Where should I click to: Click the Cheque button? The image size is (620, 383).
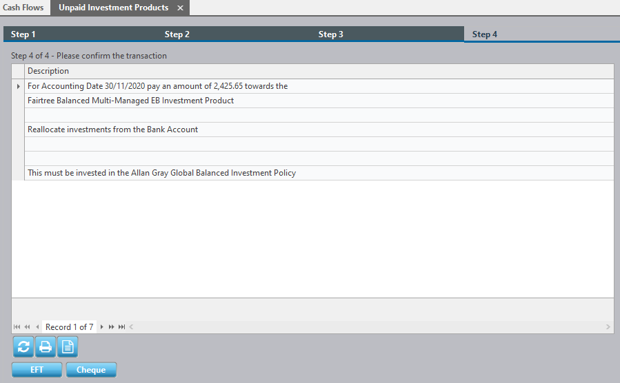91,370
